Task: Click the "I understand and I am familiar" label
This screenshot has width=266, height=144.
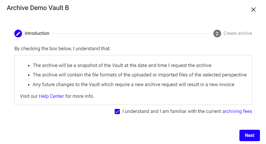Action: (172, 111)
